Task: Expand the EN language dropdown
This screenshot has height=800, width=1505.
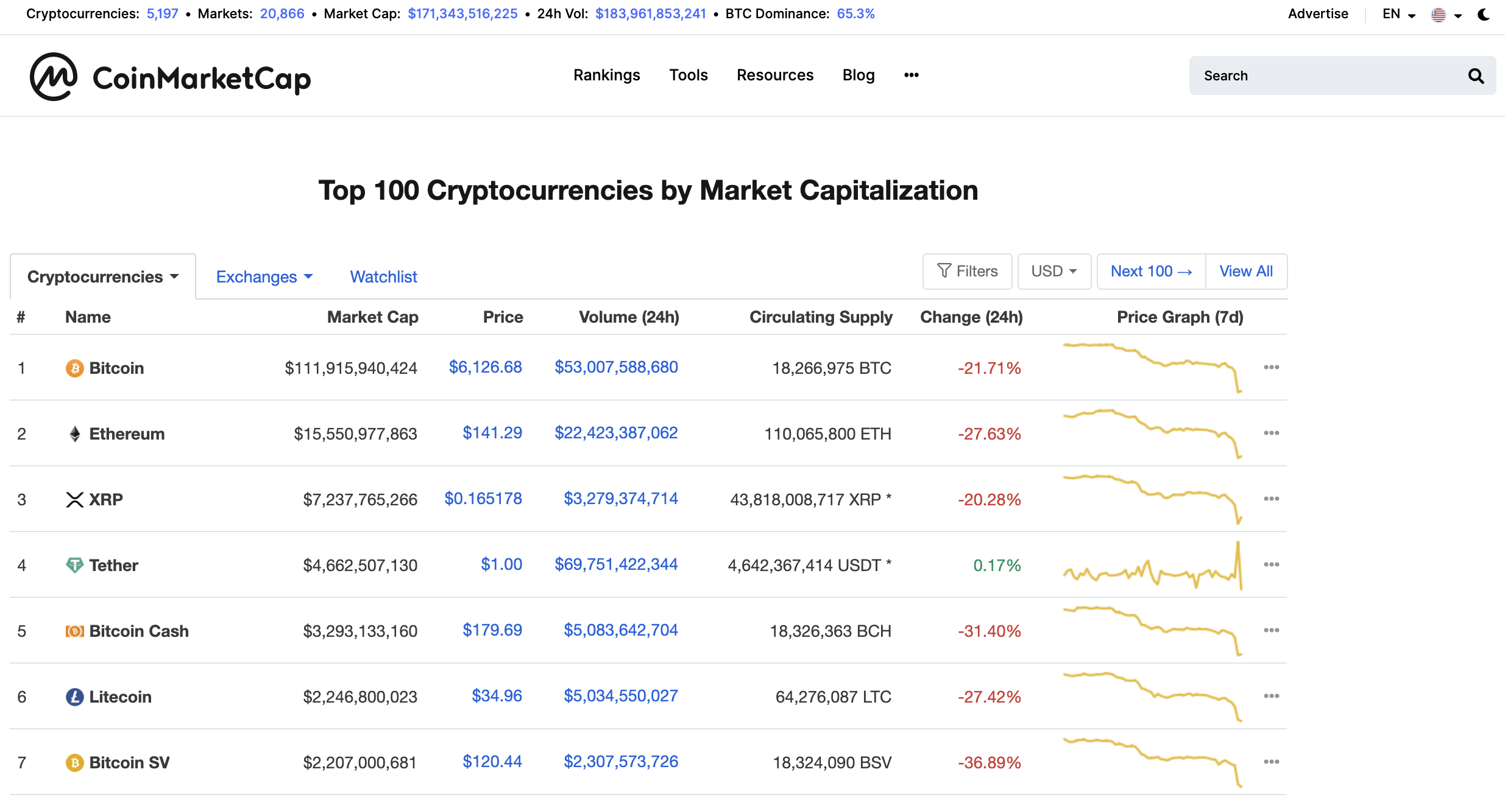Action: tap(1399, 15)
